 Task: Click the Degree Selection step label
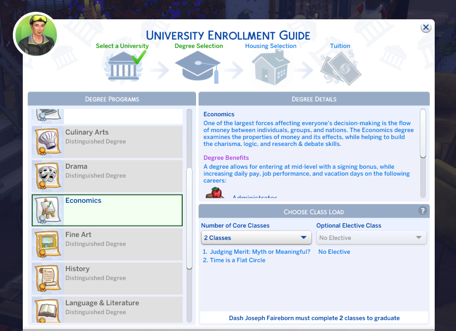(199, 46)
